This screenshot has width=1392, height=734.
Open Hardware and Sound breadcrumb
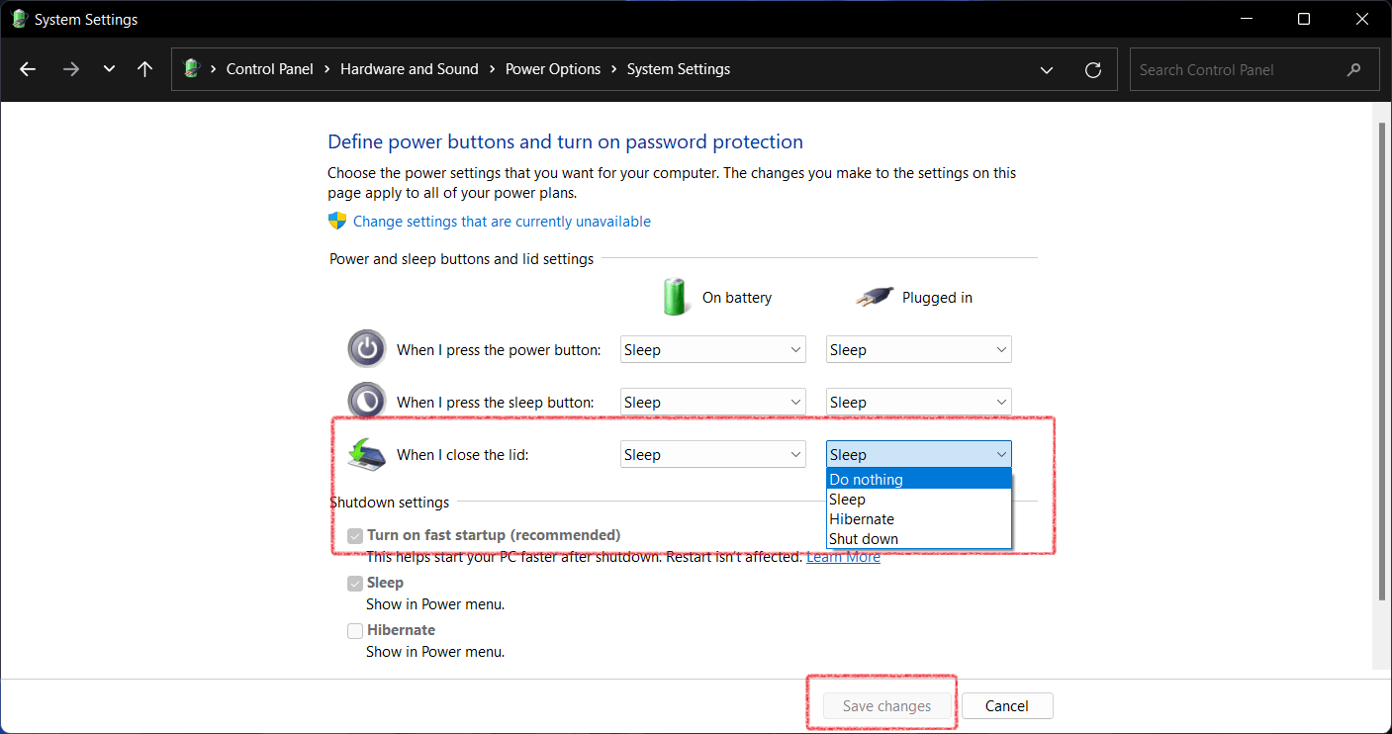click(x=409, y=69)
